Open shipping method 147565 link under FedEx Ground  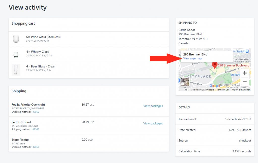point(35,129)
